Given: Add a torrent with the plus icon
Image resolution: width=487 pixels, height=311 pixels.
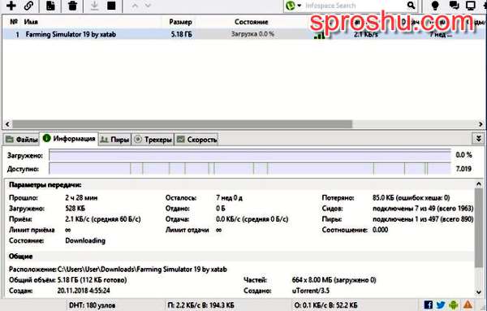Looking at the screenshot, I should pyautogui.click(x=11, y=6).
